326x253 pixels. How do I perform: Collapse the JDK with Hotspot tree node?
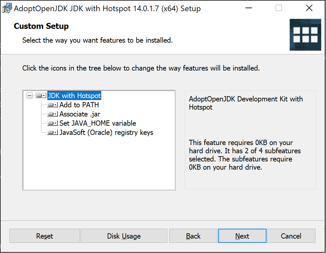pos(29,95)
